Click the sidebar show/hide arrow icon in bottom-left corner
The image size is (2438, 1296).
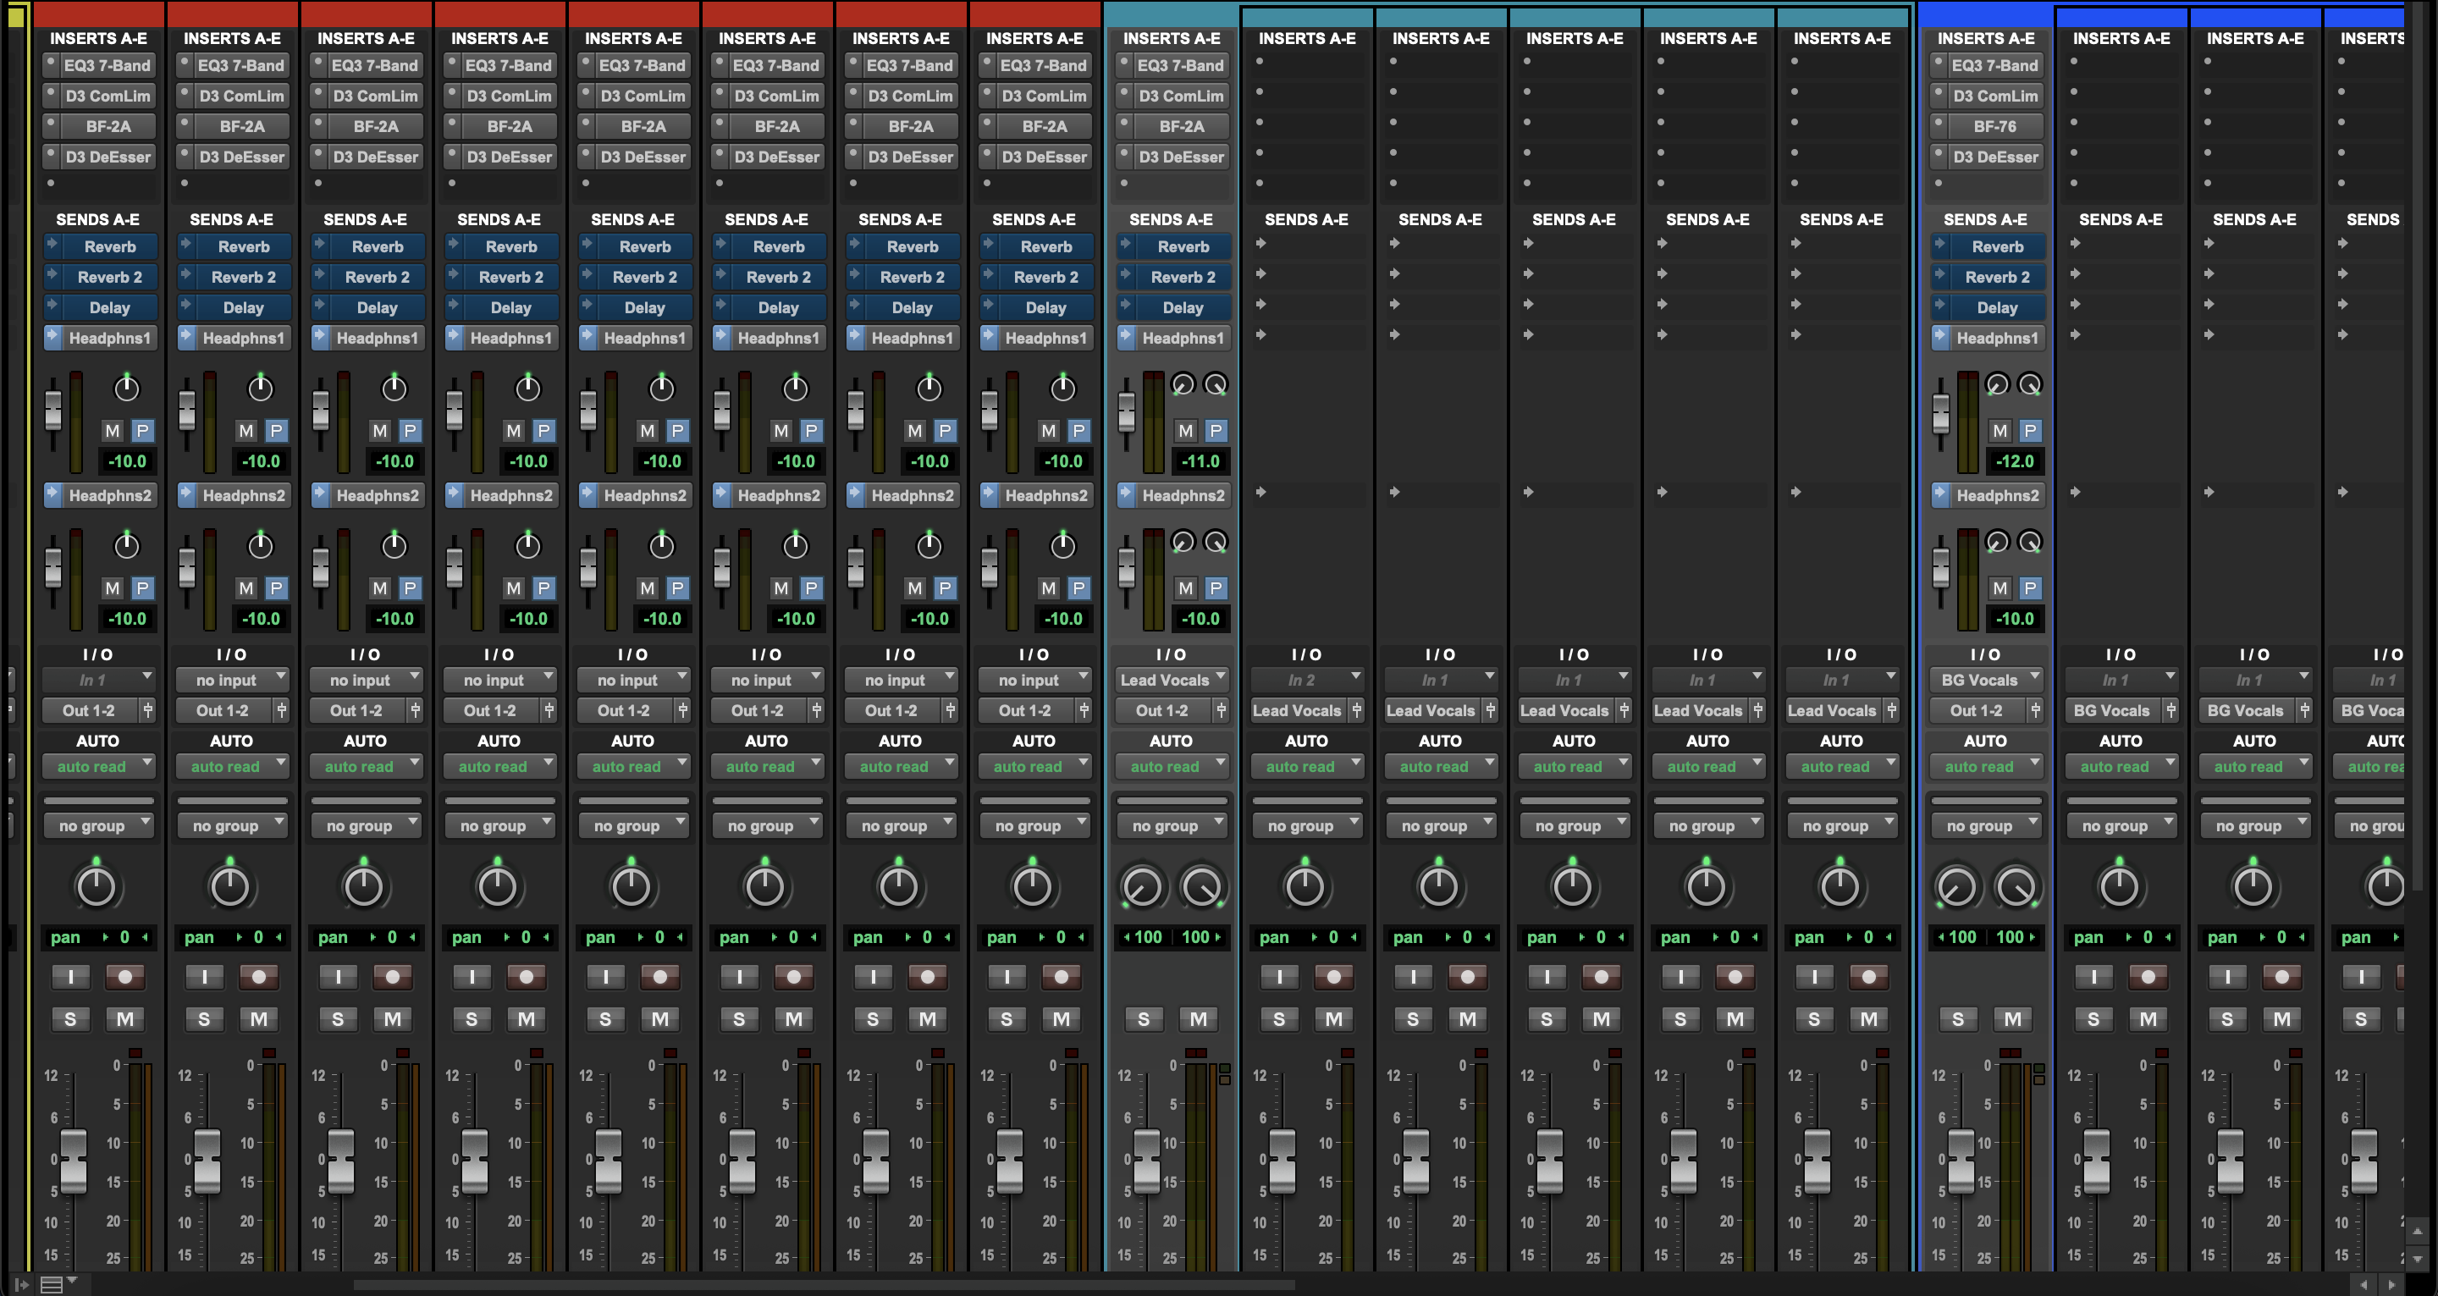click(21, 1285)
